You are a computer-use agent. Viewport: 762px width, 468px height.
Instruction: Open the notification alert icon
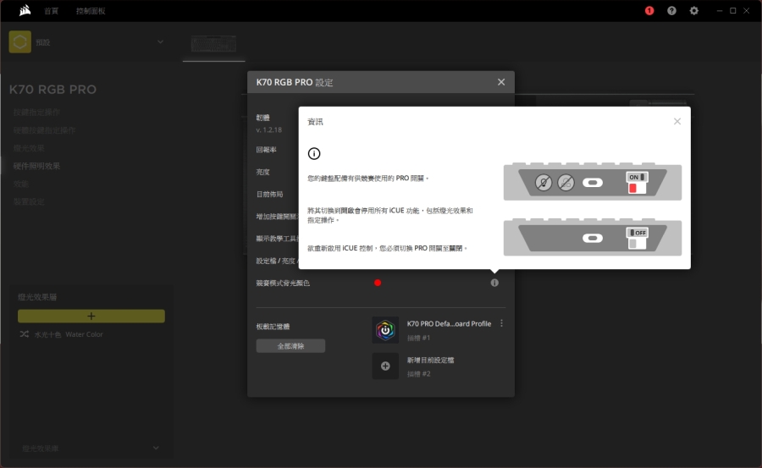[x=649, y=11]
